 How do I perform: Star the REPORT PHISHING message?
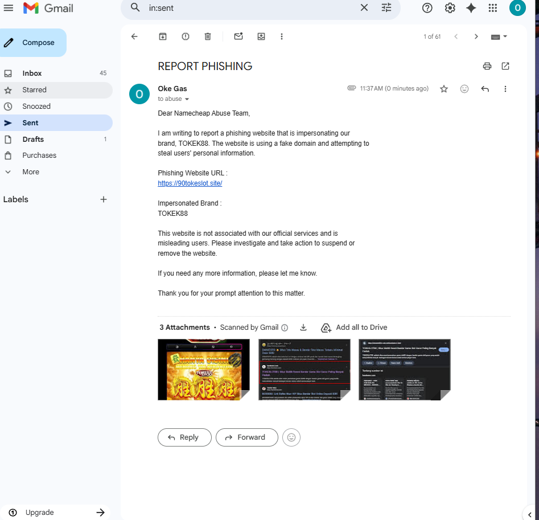(x=444, y=89)
